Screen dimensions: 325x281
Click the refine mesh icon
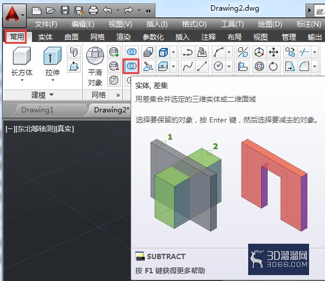coord(114,80)
